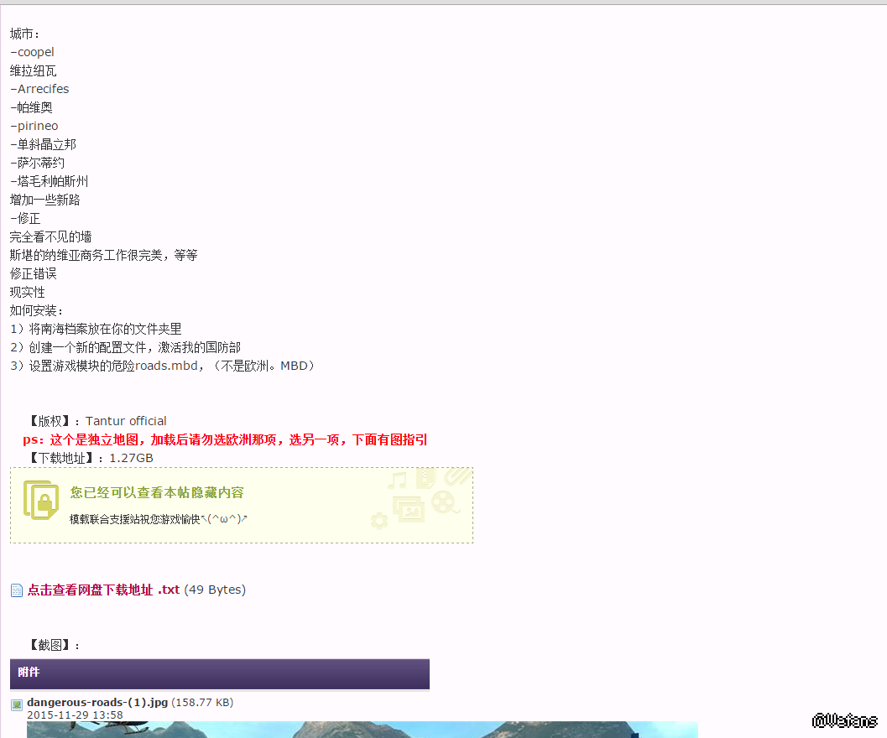Click the line 【下载地址】: 1.27GB

(91, 458)
